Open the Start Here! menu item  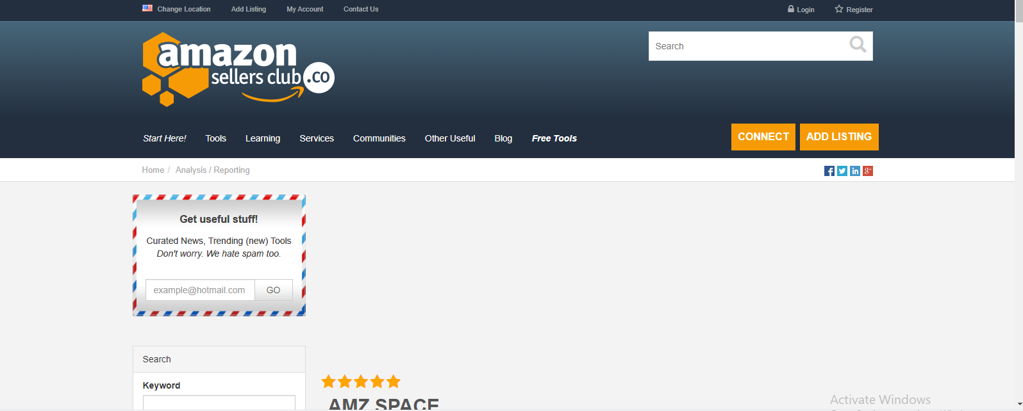[x=165, y=138]
